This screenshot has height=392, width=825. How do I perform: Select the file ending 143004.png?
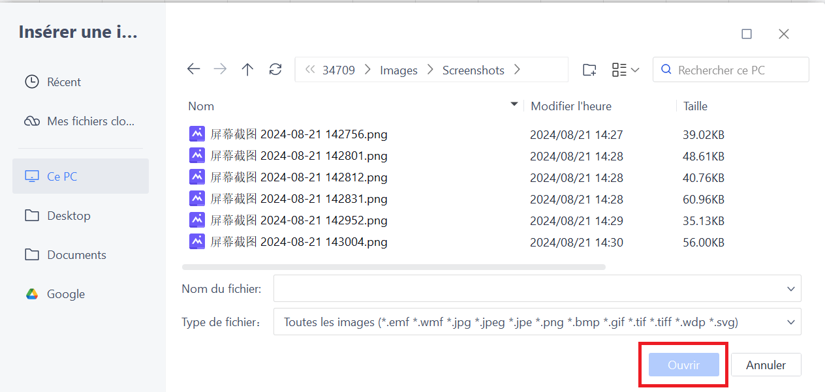point(299,242)
